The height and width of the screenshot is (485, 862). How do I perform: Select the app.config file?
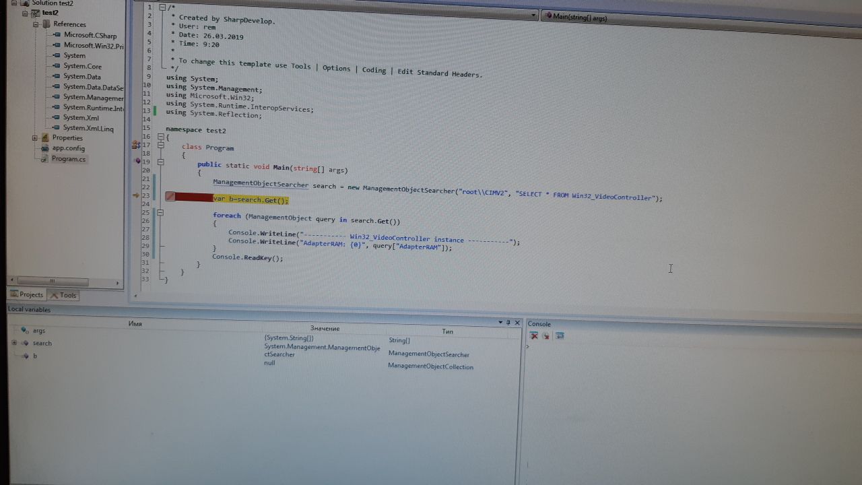(69, 148)
